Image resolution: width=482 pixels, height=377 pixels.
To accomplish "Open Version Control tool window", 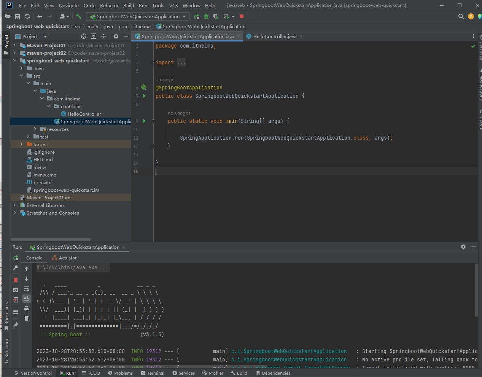I will [33, 373].
